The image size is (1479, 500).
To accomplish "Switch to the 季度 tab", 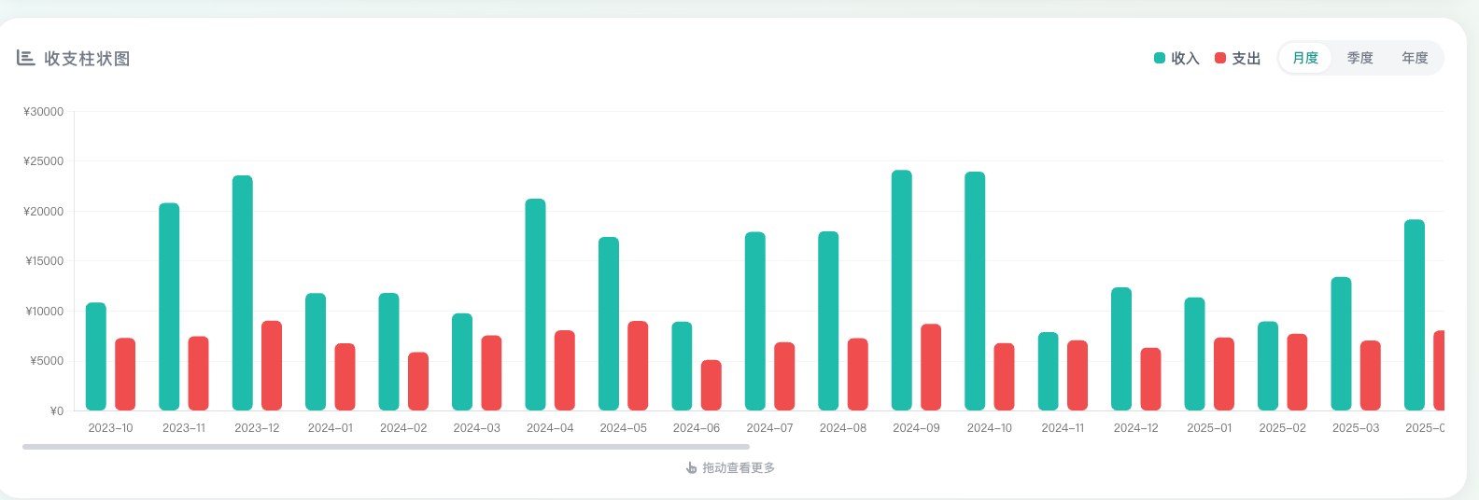I will 1360,58.
